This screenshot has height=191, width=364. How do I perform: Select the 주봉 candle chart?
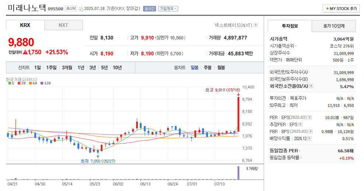(x=208, y=67)
